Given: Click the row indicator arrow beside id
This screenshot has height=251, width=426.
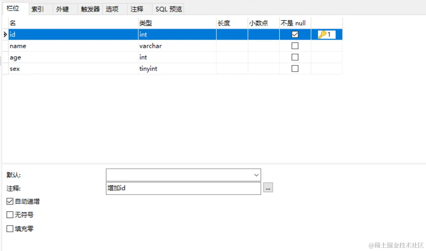Looking at the screenshot, I should point(5,34).
